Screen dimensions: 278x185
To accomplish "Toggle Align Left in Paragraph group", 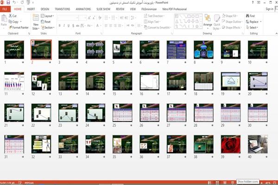I will [106, 26].
